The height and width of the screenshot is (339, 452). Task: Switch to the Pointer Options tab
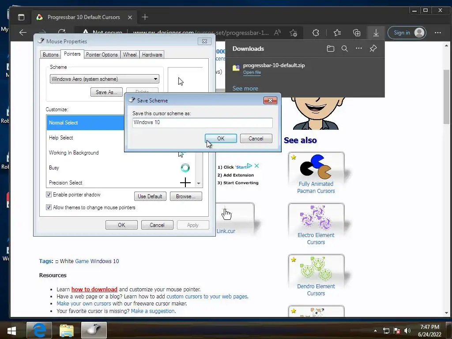[x=102, y=54]
